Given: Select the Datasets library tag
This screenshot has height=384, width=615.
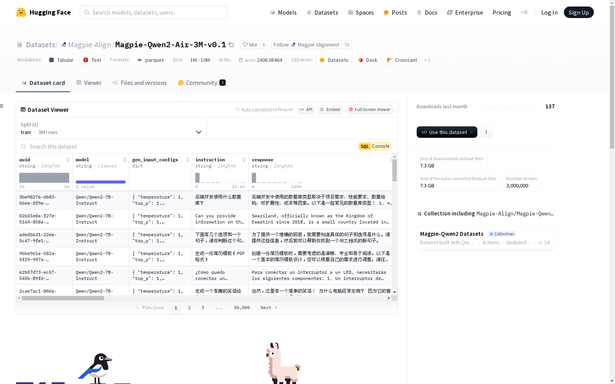Looking at the screenshot, I should pyautogui.click(x=334, y=60).
